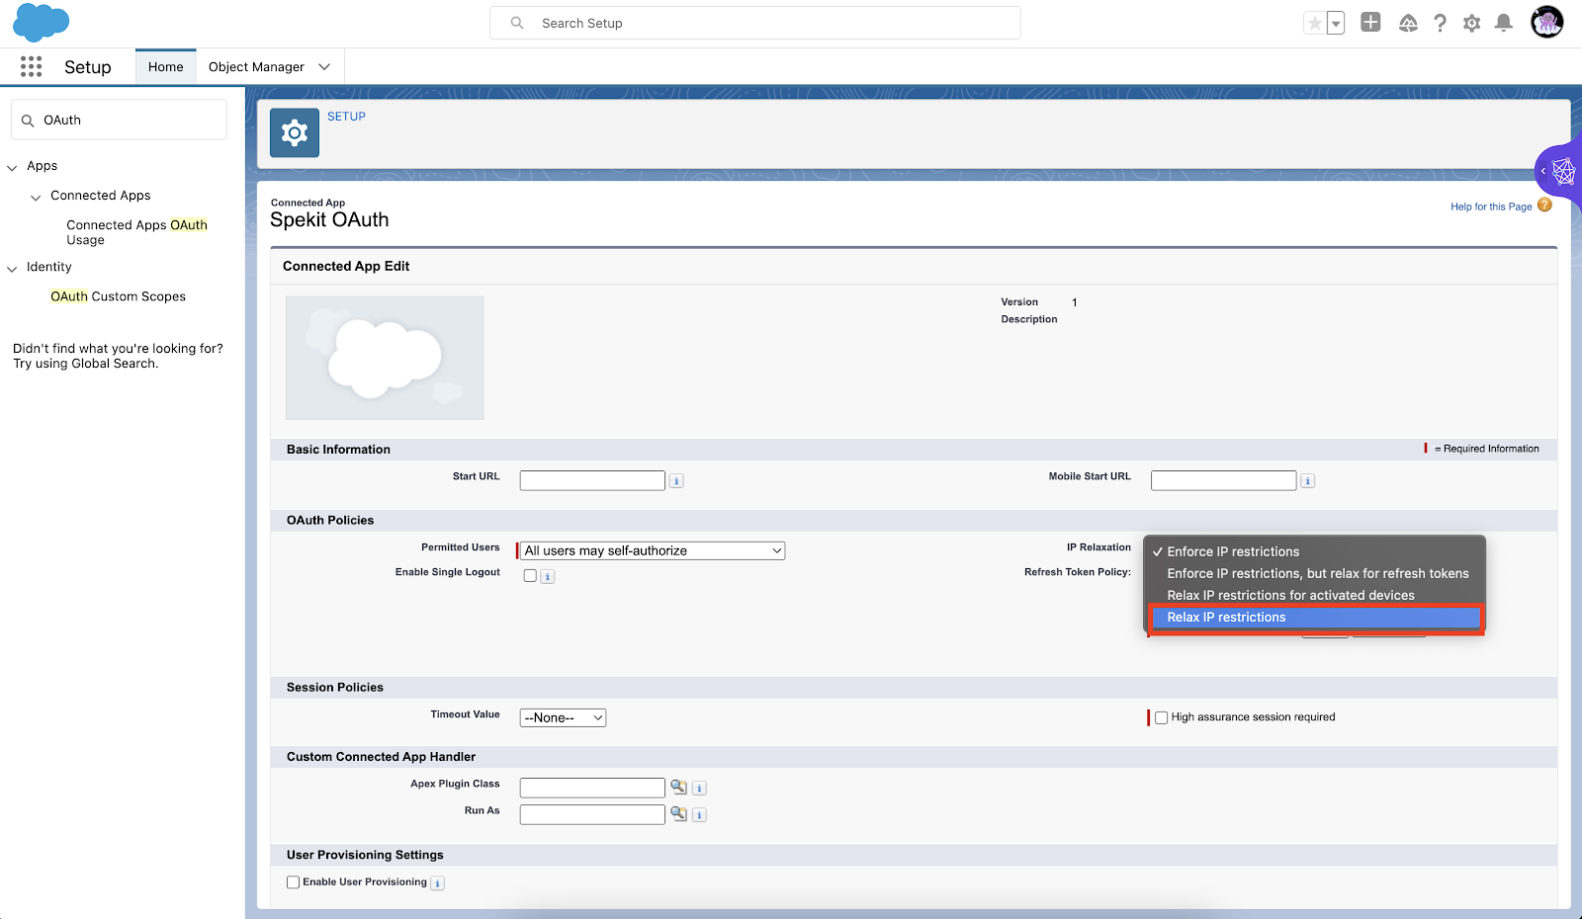Collapse the Apps tree section

(12, 168)
